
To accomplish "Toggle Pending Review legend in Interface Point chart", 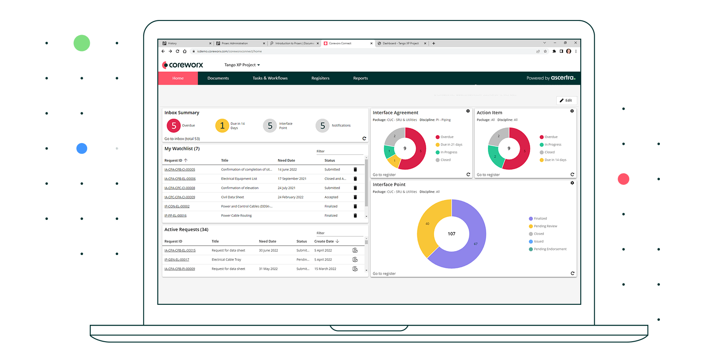I will tap(545, 226).
